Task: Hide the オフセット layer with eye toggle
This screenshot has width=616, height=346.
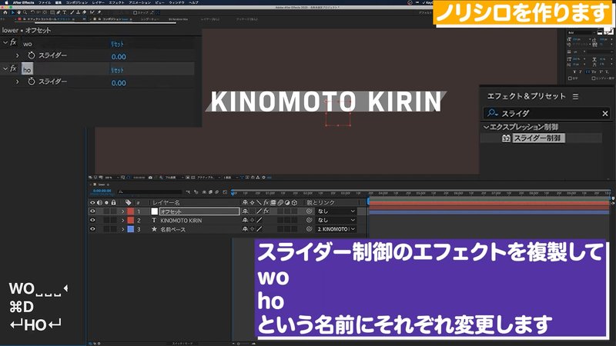Action: click(92, 211)
